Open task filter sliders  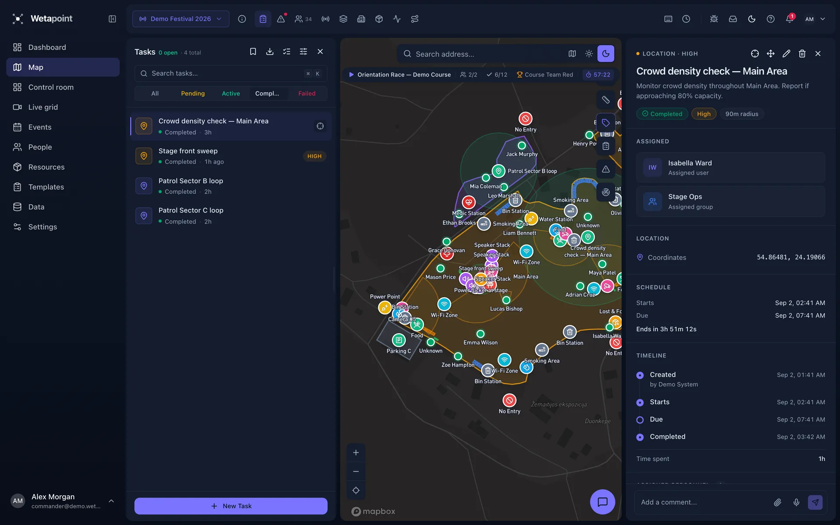pyautogui.click(x=303, y=52)
